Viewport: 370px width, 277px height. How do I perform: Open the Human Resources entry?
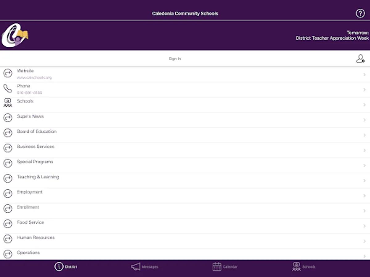185,241
